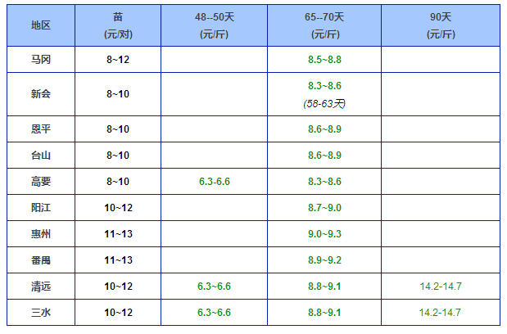Click the 48--50天 column header

click(x=214, y=25)
